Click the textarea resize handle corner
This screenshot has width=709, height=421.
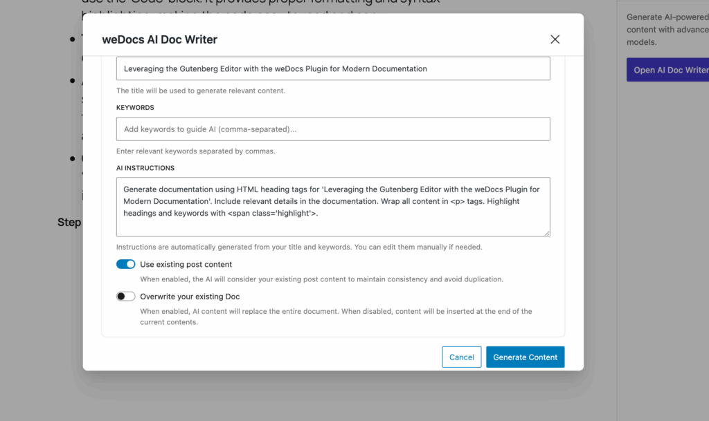pos(546,235)
